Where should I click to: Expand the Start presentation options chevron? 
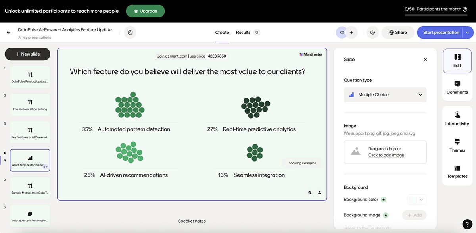click(467, 32)
